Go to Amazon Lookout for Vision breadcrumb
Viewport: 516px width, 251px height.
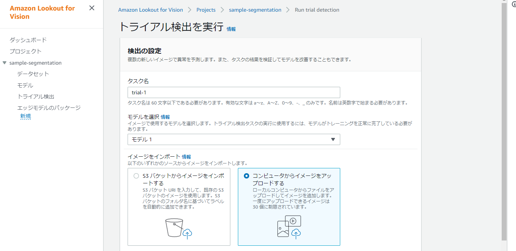point(151,10)
